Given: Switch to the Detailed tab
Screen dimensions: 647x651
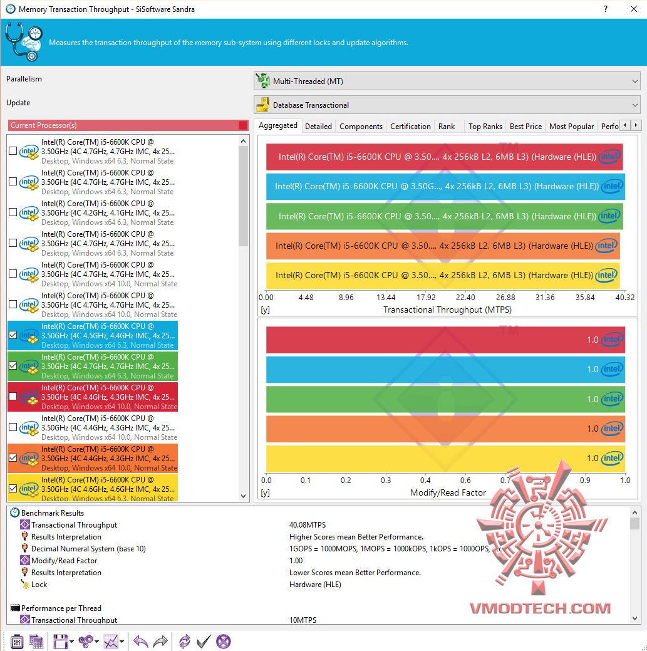Looking at the screenshot, I should (318, 126).
